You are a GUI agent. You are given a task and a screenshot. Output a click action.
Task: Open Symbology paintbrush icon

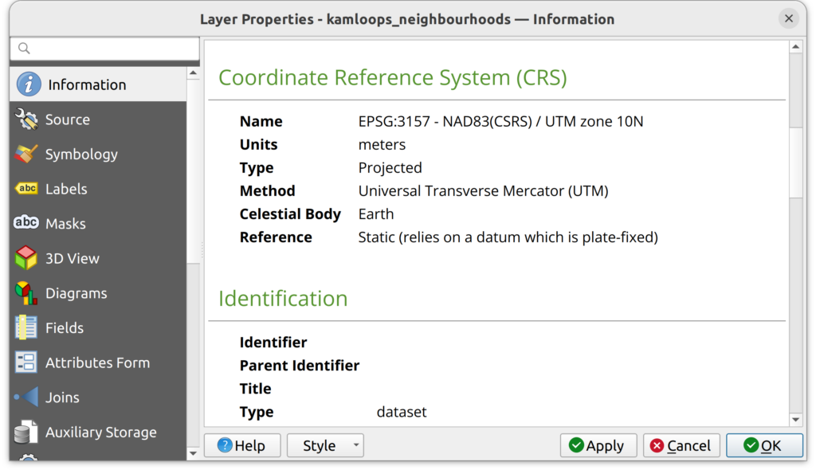click(26, 155)
